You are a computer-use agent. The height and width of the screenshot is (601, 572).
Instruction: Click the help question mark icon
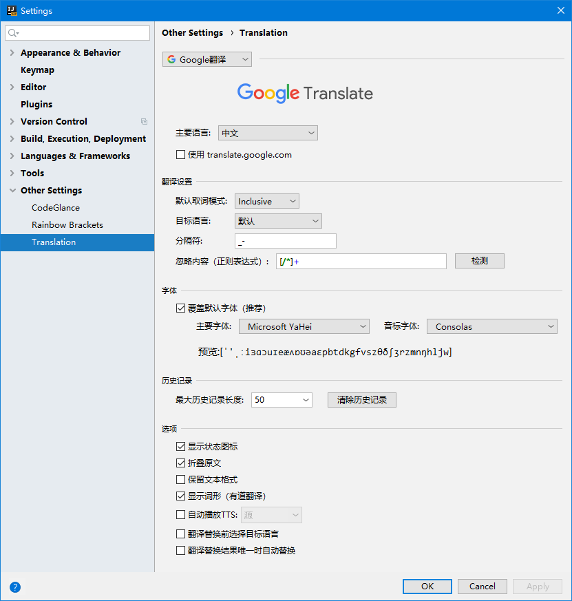15,587
